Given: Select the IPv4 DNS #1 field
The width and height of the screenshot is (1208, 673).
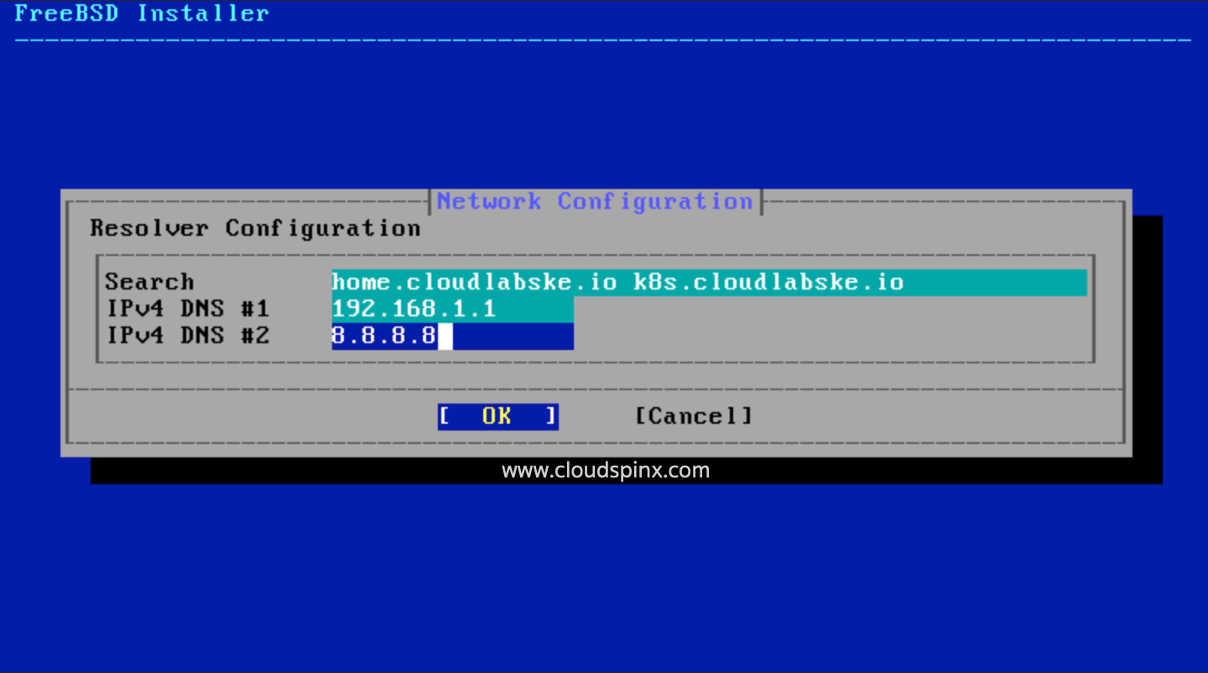Looking at the screenshot, I should [453, 308].
